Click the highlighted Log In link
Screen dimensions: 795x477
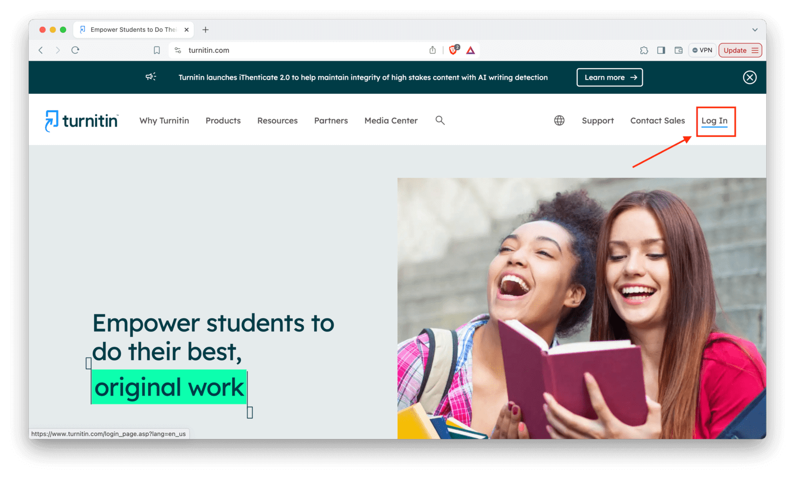click(x=715, y=121)
